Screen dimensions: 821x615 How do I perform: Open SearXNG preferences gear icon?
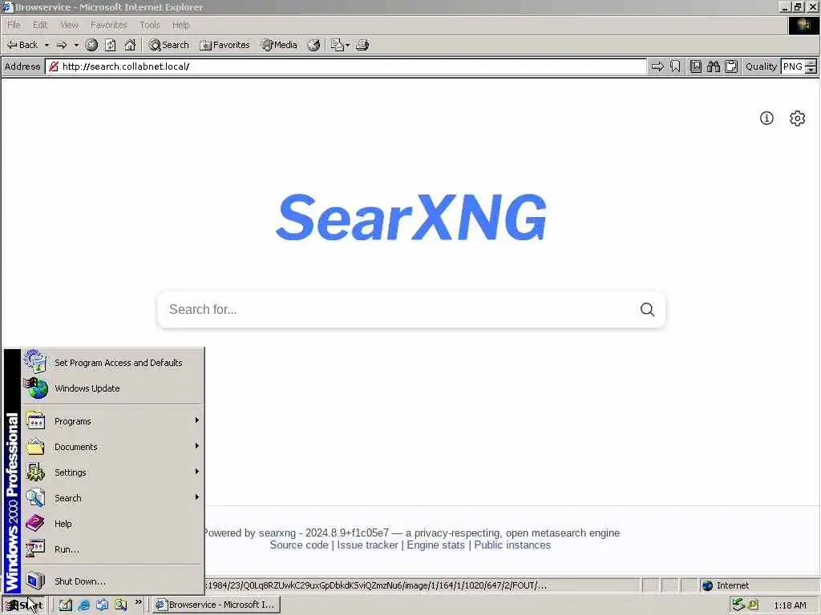tap(798, 119)
